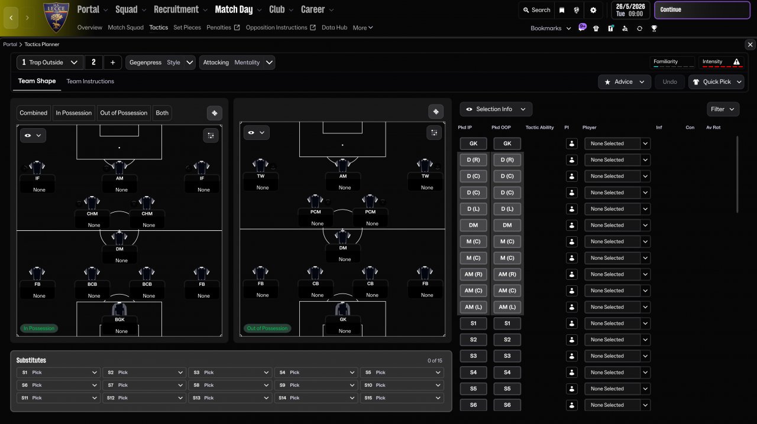Viewport: 757px width, 424px height.
Task: Select the AM shirt on Out of Possession pitch
Action: [x=342, y=166]
